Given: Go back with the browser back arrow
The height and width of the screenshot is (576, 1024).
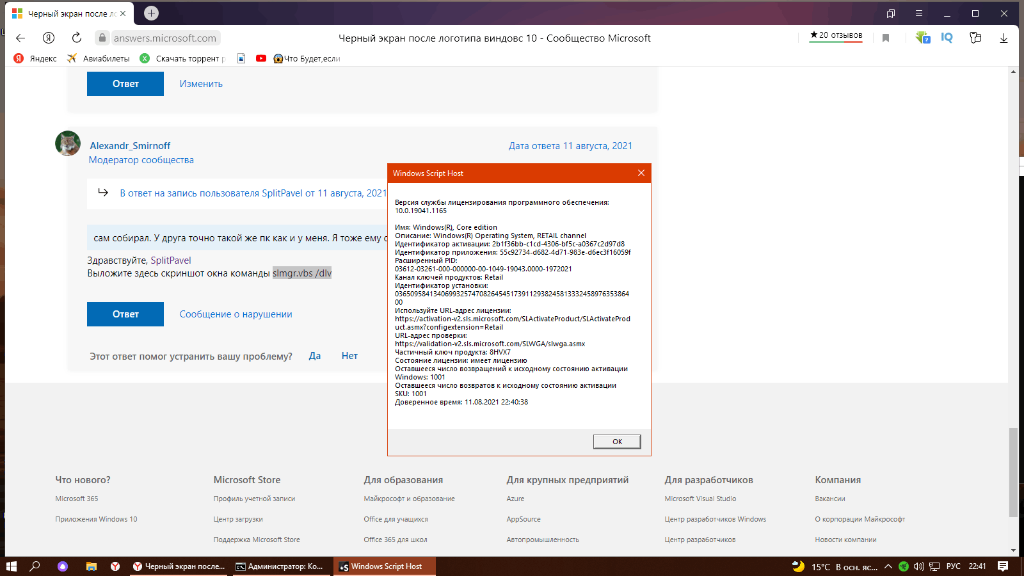Looking at the screenshot, I should [x=20, y=38].
